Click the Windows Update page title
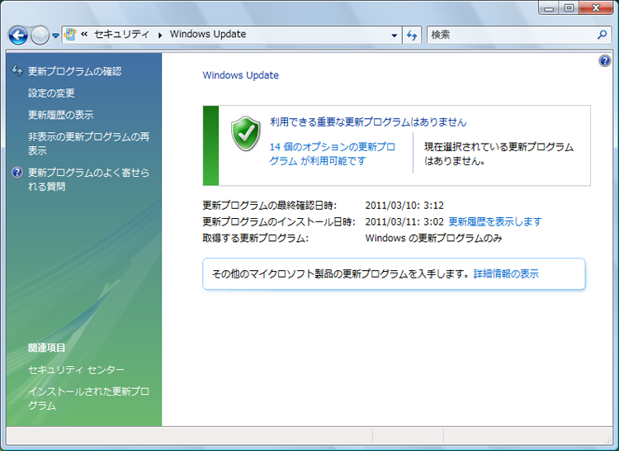The width and height of the screenshot is (619, 451). pos(240,75)
